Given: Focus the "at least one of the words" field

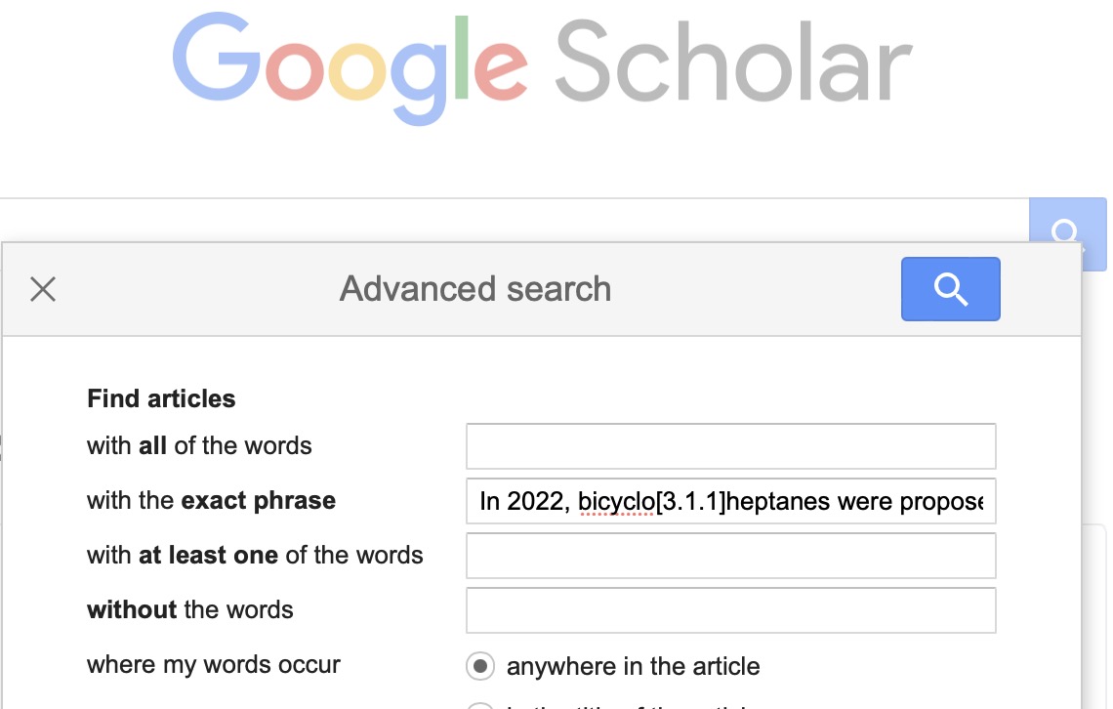Looking at the screenshot, I should pyautogui.click(x=730, y=556).
